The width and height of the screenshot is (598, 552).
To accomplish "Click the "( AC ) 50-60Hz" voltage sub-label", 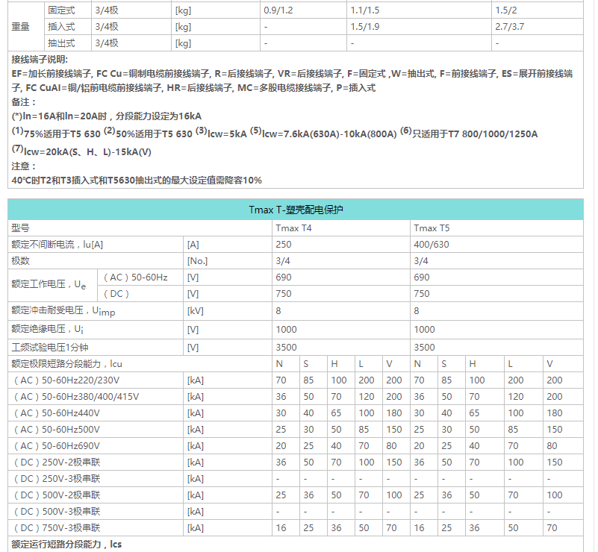I will 136,277.
